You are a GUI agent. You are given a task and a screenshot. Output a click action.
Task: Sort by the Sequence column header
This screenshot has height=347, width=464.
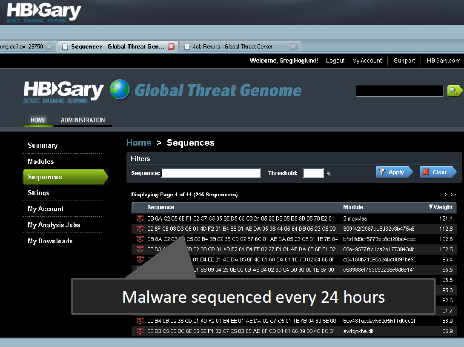[x=160, y=207]
